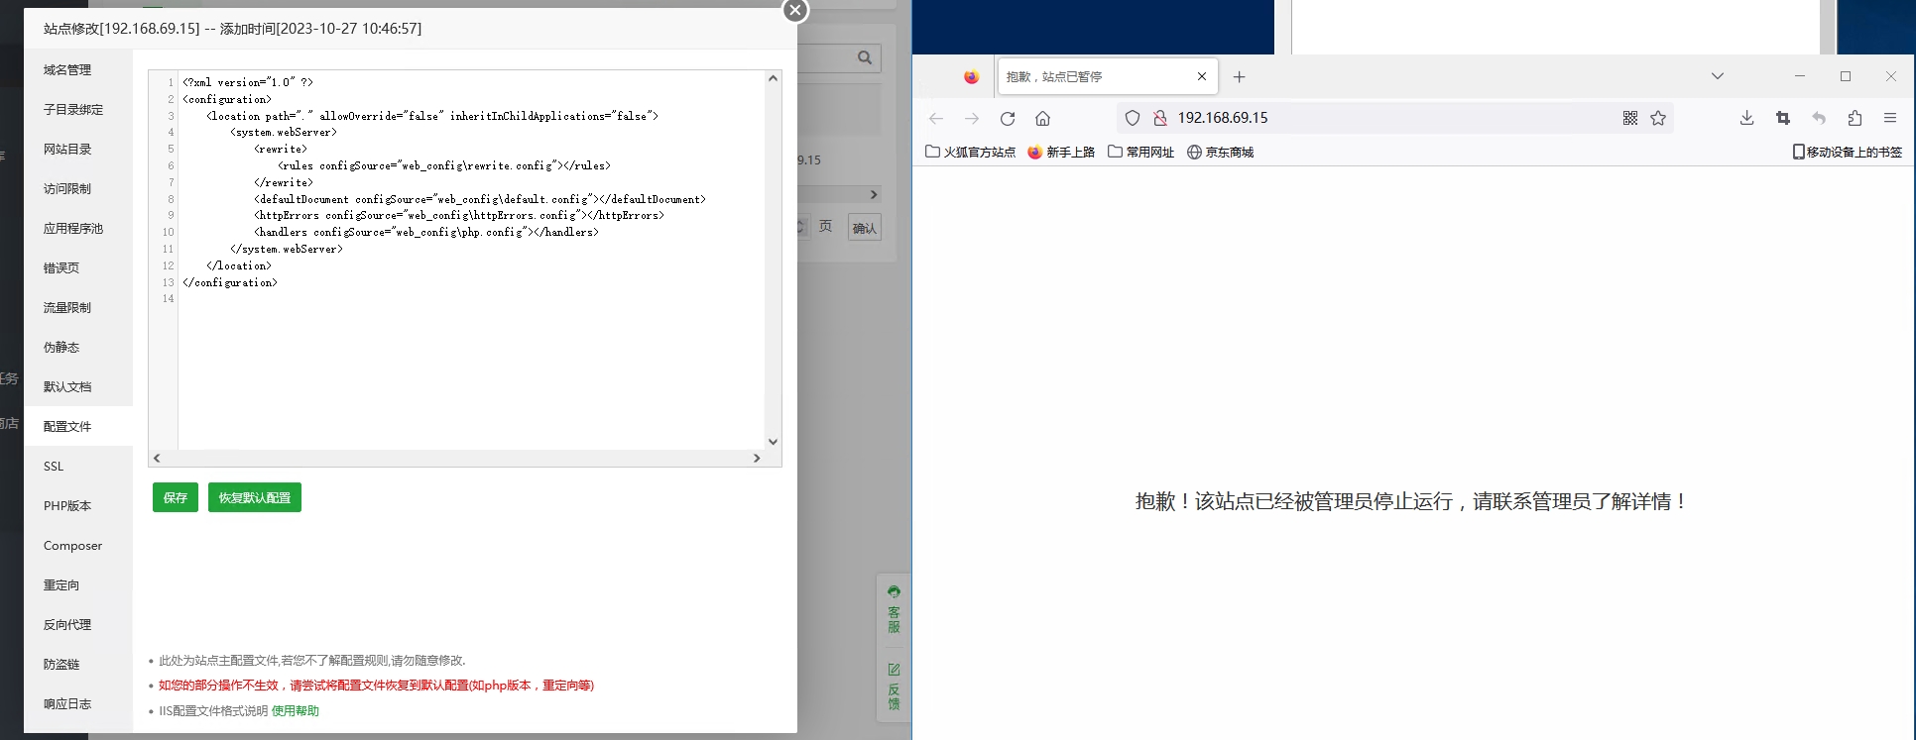Image resolution: width=1916 pixels, height=740 pixels.
Task: Open Firefox extensions puzzle icon
Action: 1855,118
